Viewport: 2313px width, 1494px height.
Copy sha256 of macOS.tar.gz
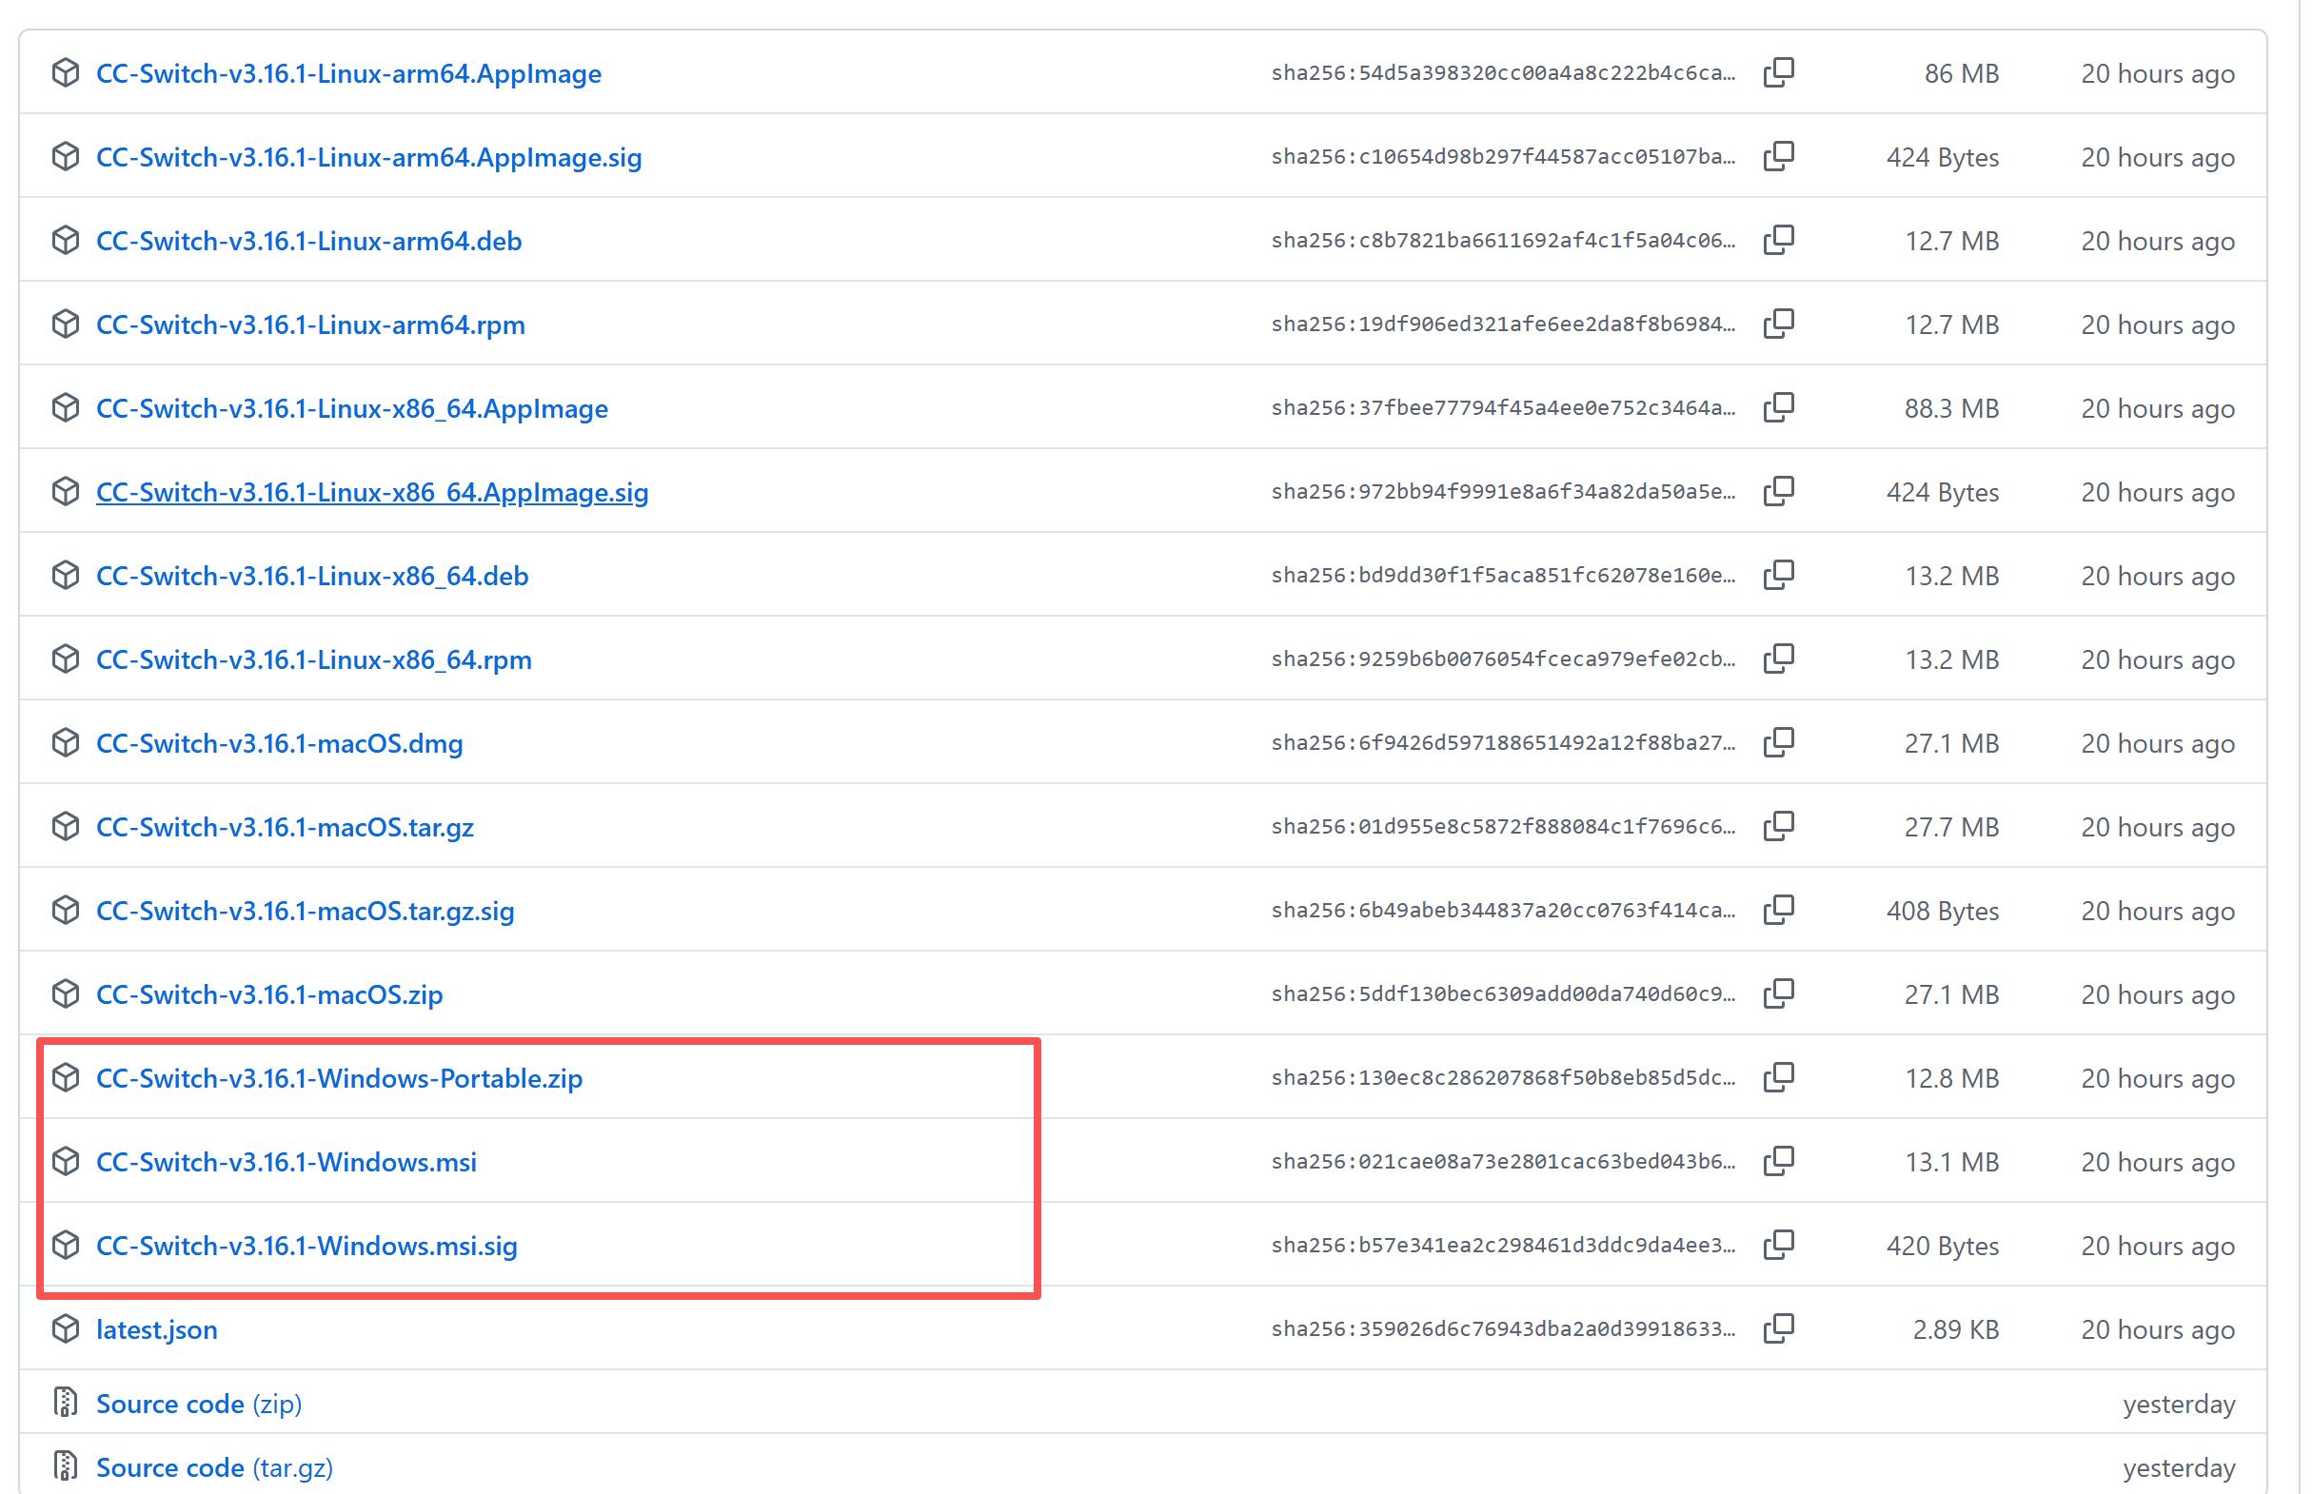[1778, 826]
